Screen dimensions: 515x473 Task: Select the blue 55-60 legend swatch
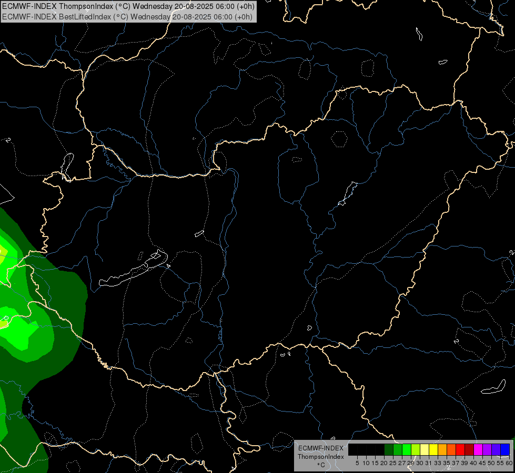tap(505, 449)
